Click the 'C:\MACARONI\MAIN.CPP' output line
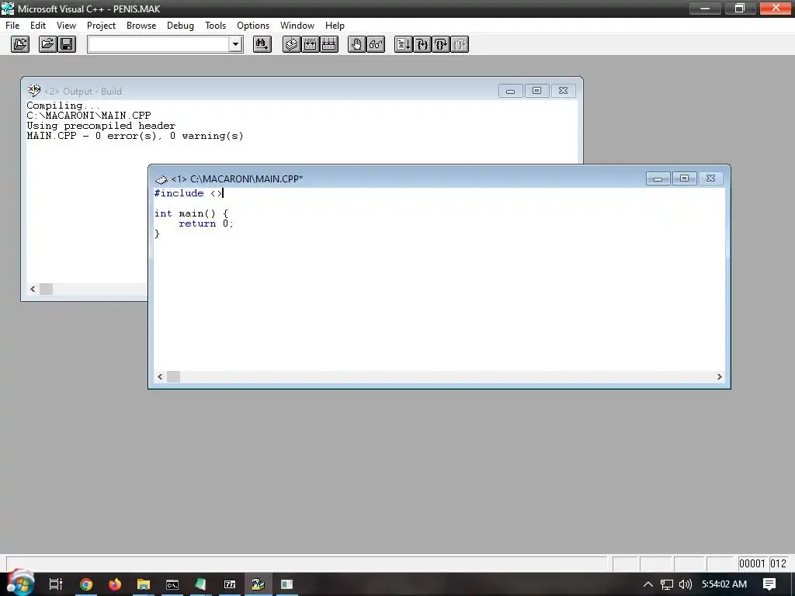The image size is (795, 596). (89, 116)
